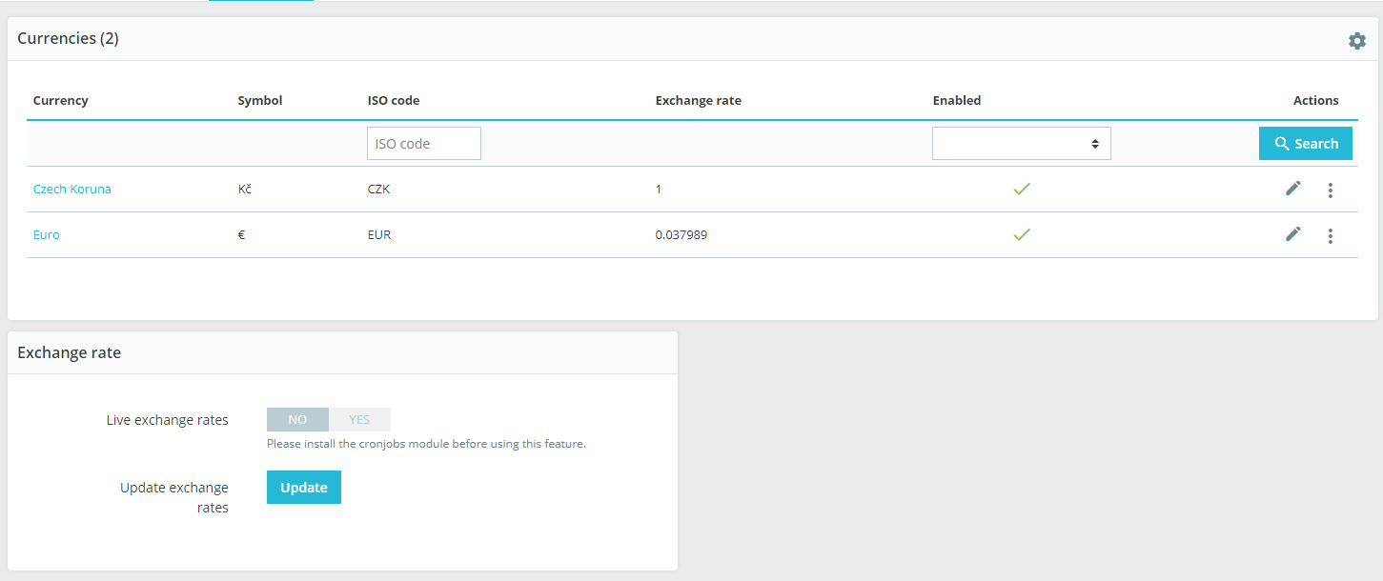Sort by the Enabled column header
This screenshot has width=1383, height=581.
pyautogui.click(x=956, y=101)
